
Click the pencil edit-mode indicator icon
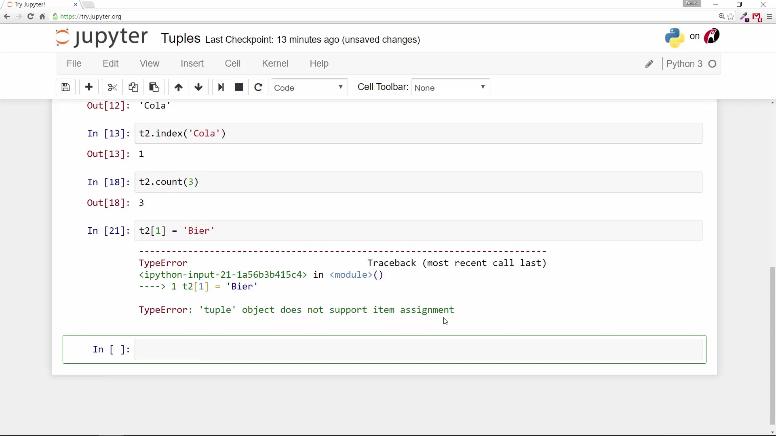(x=649, y=64)
